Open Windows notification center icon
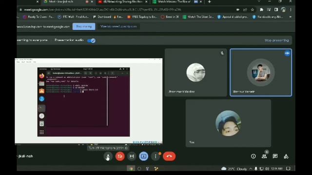This screenshot has height=175, width=312. click(288, 169)
